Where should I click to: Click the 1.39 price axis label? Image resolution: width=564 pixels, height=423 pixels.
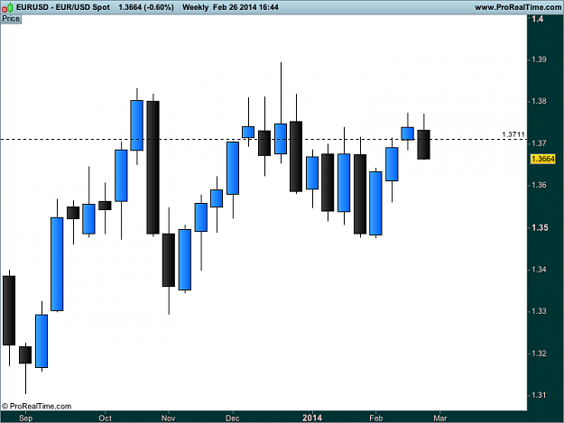[x=539, y=60]
